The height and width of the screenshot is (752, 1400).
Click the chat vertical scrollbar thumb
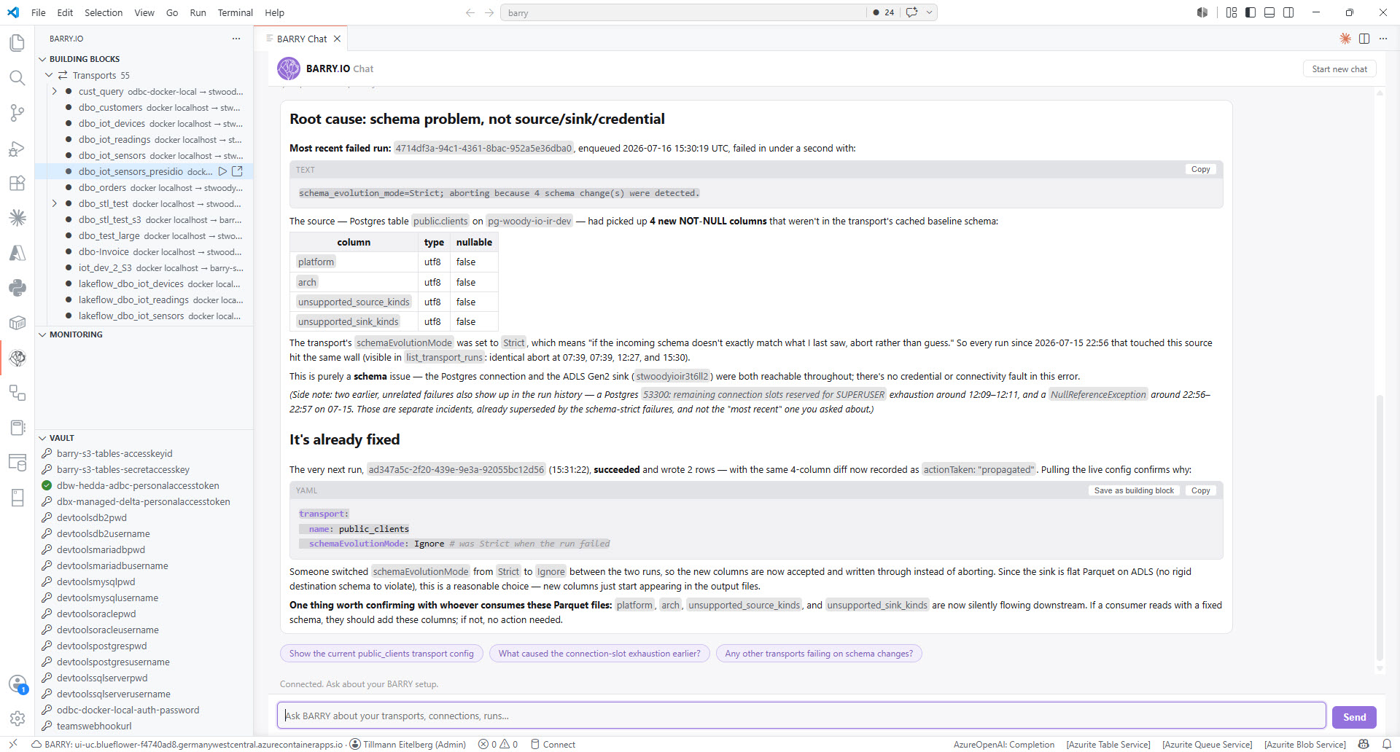pyautogui.click(x=1380, y=527)
